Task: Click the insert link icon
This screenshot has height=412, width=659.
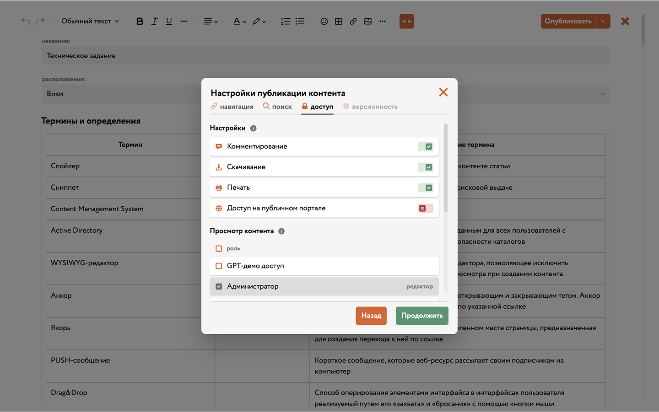Action: coord(353,21)
